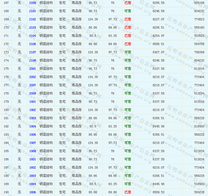
Task: Click room number 2001
Action: 32,69
